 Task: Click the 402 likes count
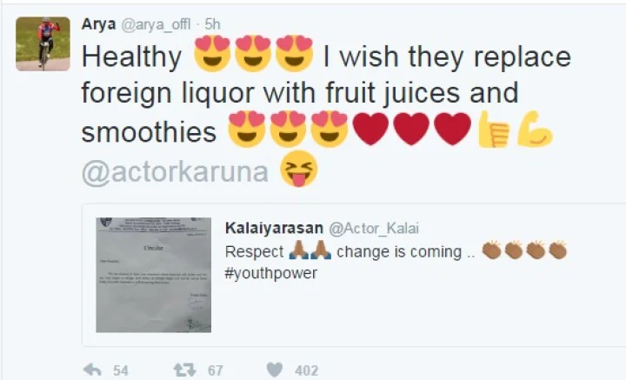[x=307, y=370]
